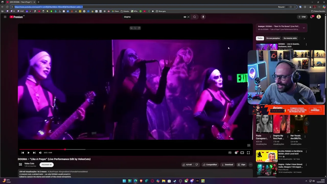Click the #LikeAPrayer hashtag
This screenshot has height=184, width=327.
(x=53, y=172)
